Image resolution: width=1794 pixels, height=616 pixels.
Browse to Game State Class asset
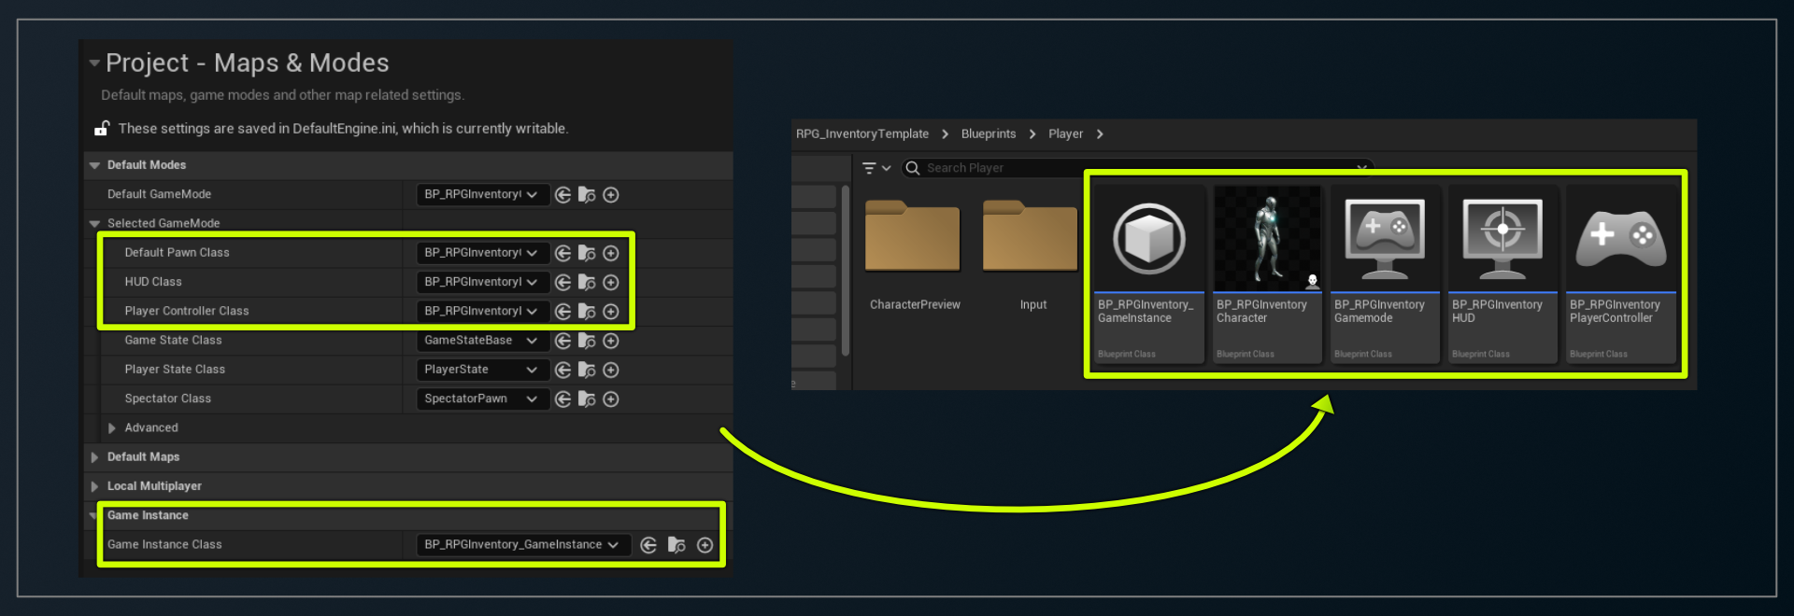click(x=587, y=341)
